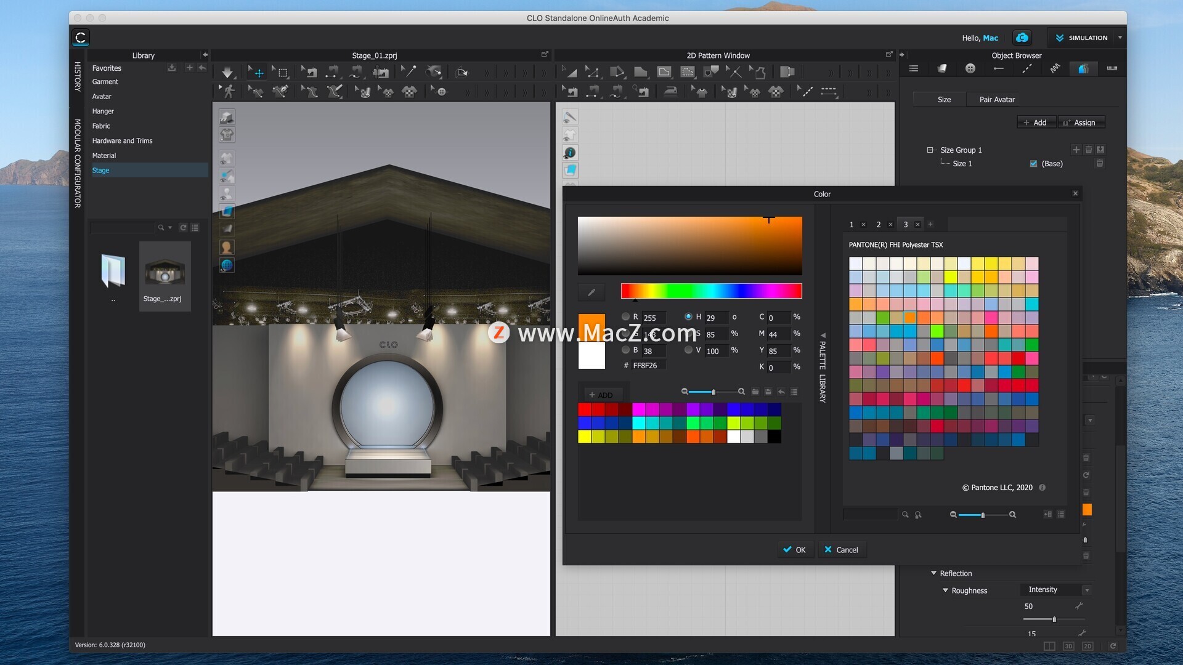Collapse the Reflection section
The image size is (1183, 665).
point(933,573)
